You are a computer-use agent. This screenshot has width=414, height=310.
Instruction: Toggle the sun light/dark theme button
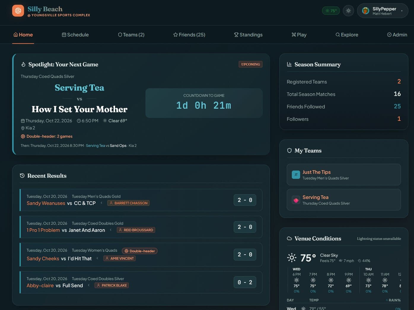coord(348,11)
